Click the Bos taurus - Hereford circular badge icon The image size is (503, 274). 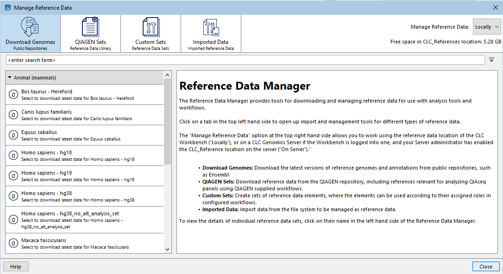(x=13, y=94)
